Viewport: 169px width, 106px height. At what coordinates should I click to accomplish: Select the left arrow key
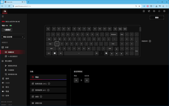(112, 54)
